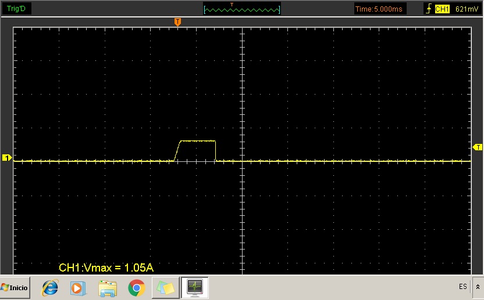Click the rising edge trigger icon

pos(429,9)
